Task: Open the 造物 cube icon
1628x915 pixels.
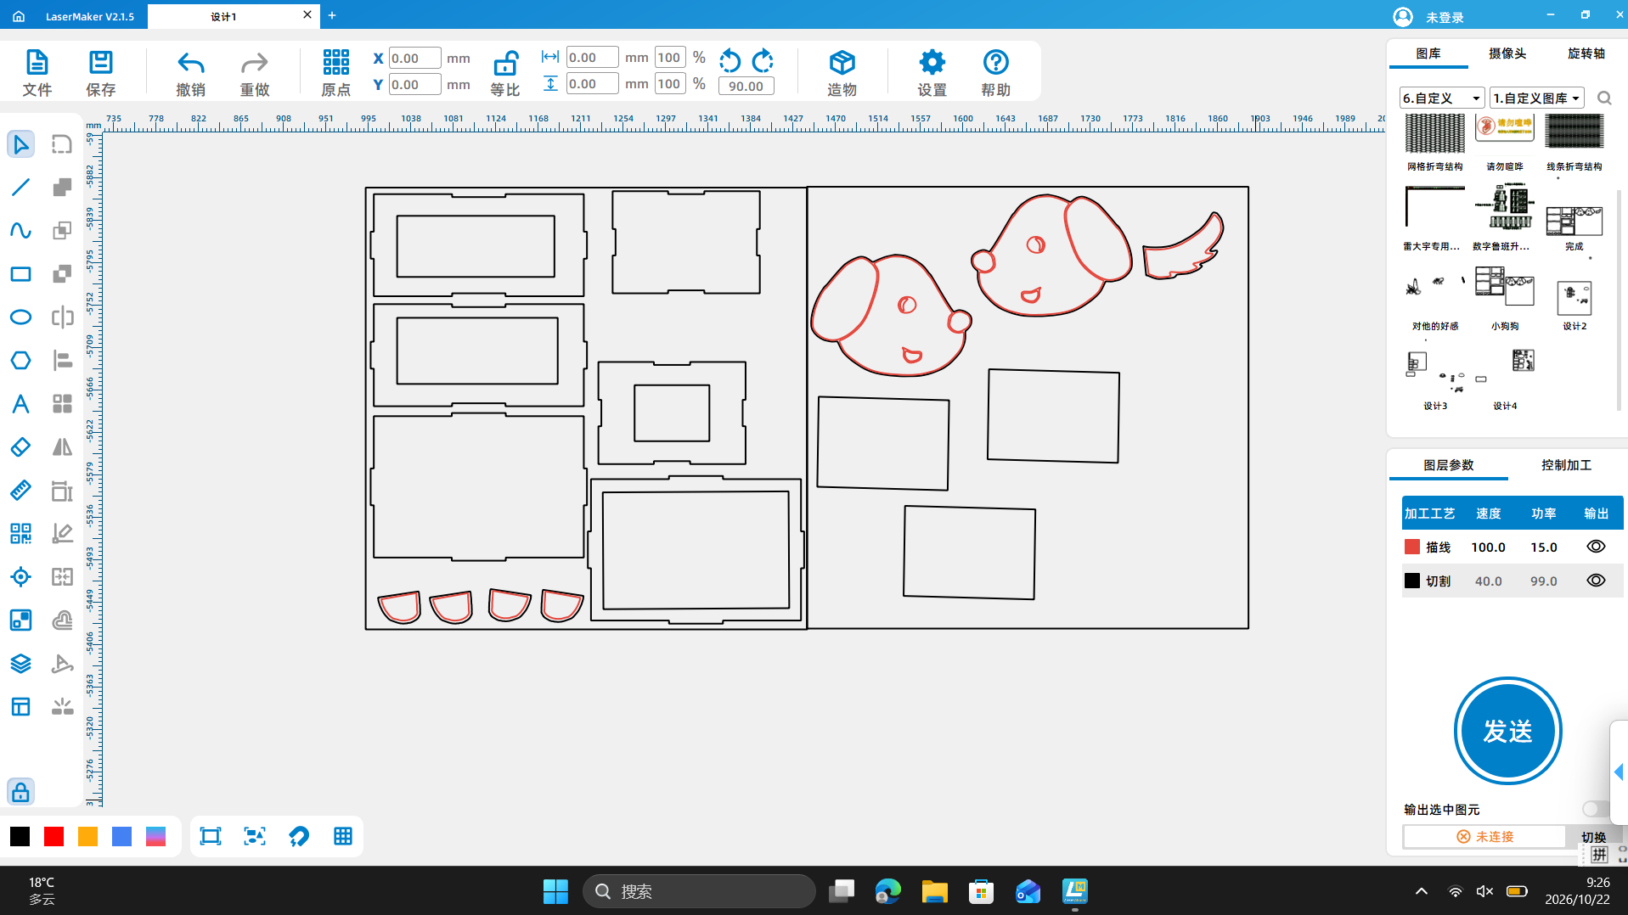Action: [842, 73]
